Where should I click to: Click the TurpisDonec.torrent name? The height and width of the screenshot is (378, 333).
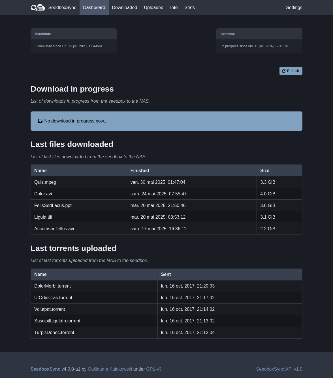tap(54, 332)
